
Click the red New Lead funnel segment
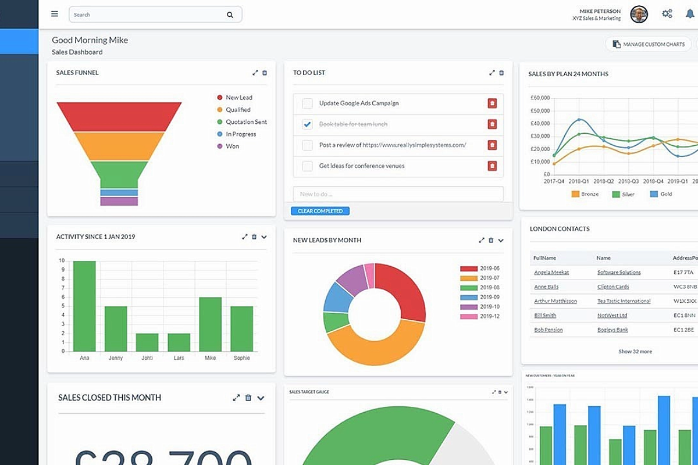coord(119,116)
